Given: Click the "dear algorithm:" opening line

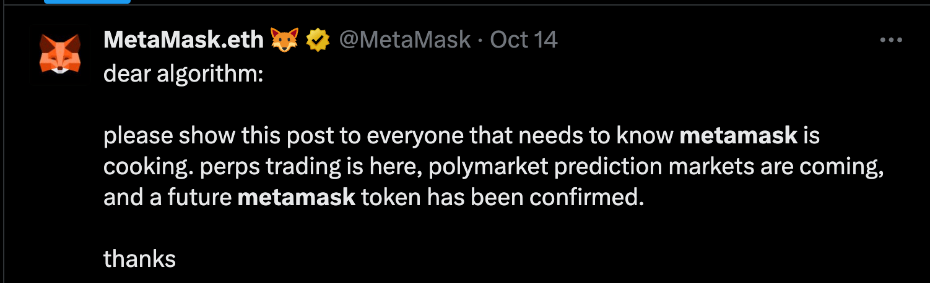Looking at the screenshot, I should (183, 74).
